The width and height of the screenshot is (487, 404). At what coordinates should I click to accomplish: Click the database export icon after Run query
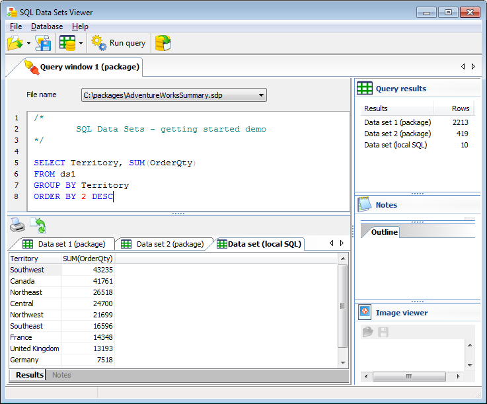(x=163, y=44)
